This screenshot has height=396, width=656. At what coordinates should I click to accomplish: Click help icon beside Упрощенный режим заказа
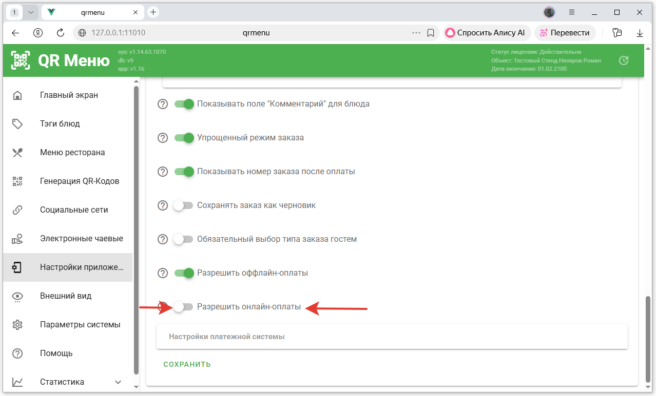163,138
